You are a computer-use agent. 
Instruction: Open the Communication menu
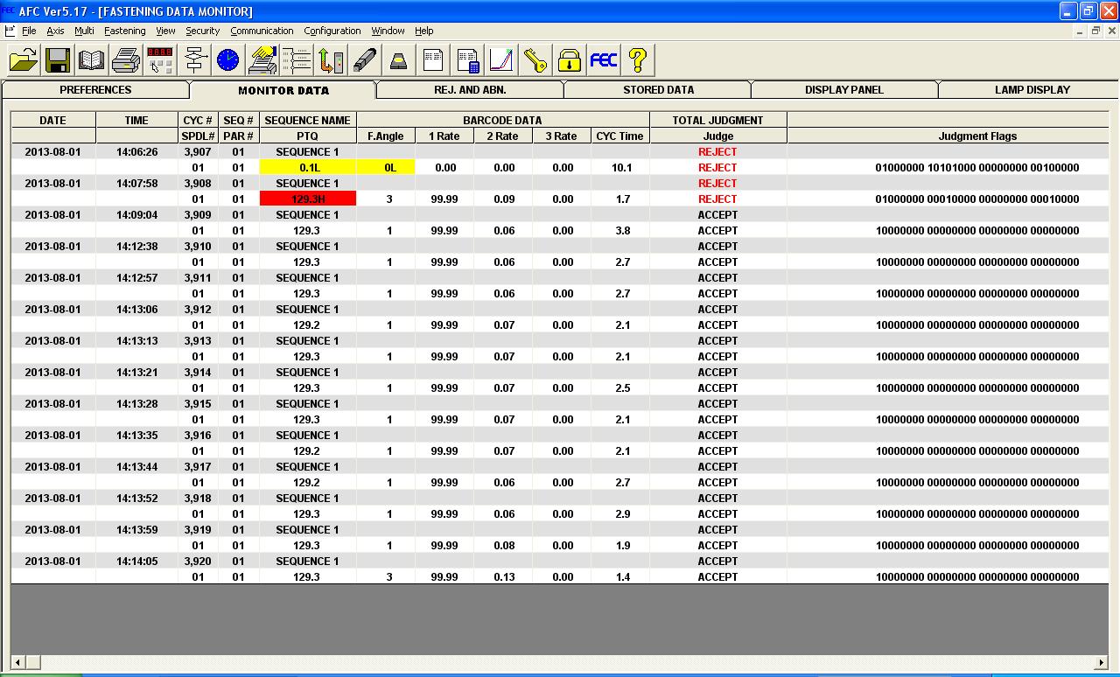coord(262,31)
